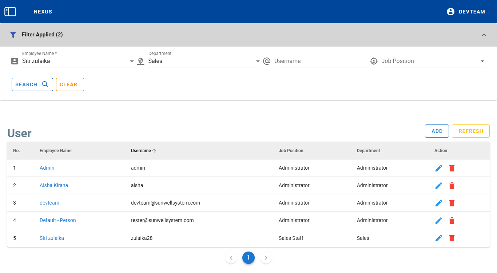The height and width of the screenshot is (273, 497).
Task: Expand the Job Position dropdown
Action: coord(482,61)
